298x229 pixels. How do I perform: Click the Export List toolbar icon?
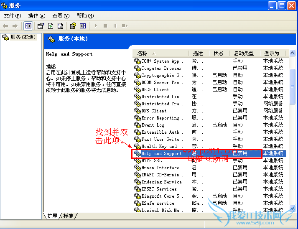61,26
